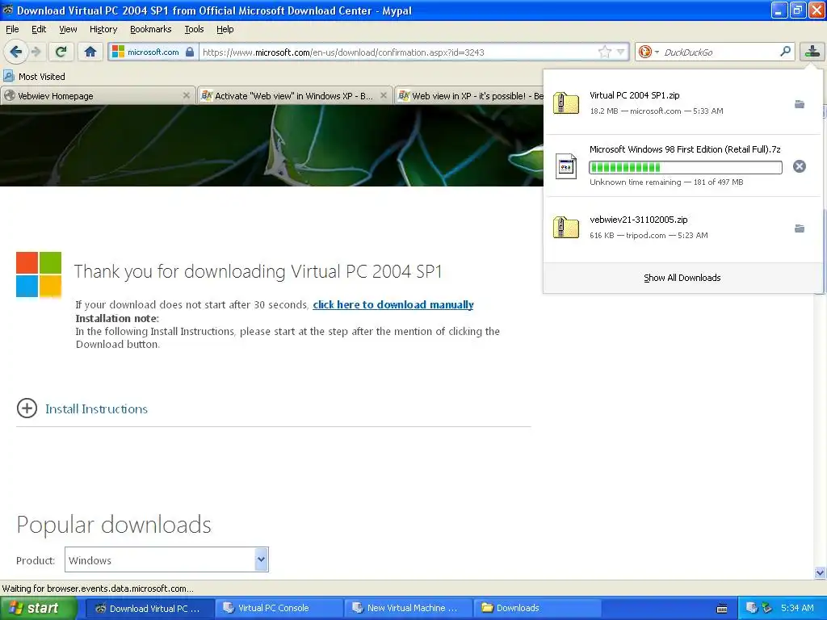Viewport: 827px width, 620px height.
Task: Open containing folder for vebwiev21-31102005.zip
Action: pyautogui.click(x=800, y=228)
